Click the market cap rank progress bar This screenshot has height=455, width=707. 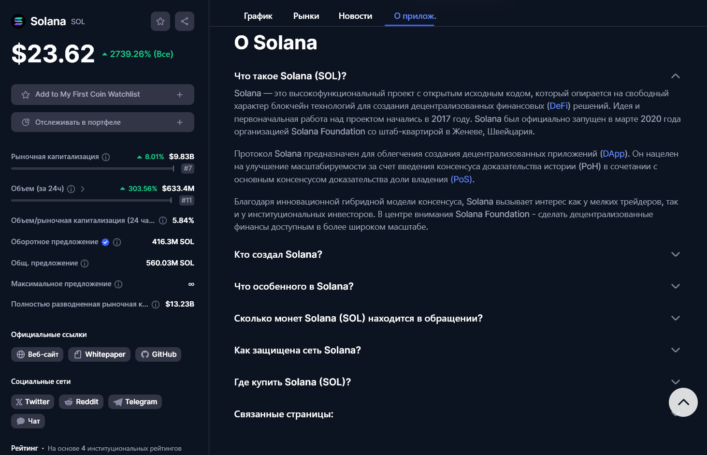[x=92, y=169]
